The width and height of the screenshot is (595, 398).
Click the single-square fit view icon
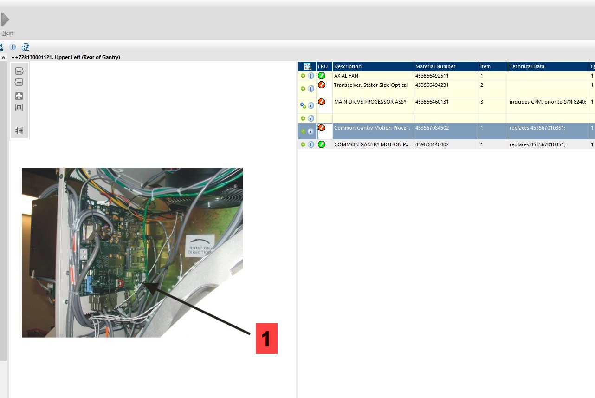click(19, 107)
